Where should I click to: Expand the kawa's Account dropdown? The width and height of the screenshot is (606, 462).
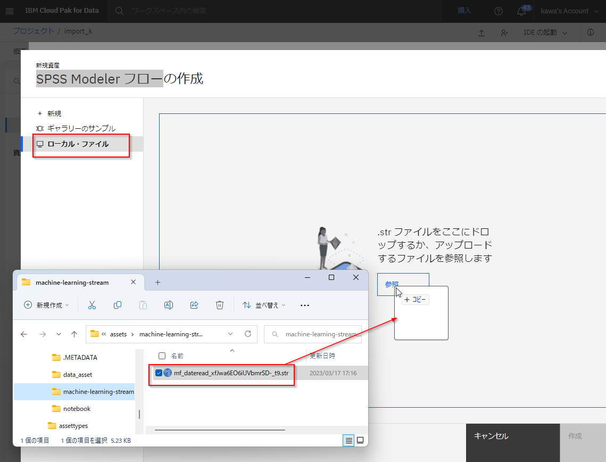tap(570, 11)
